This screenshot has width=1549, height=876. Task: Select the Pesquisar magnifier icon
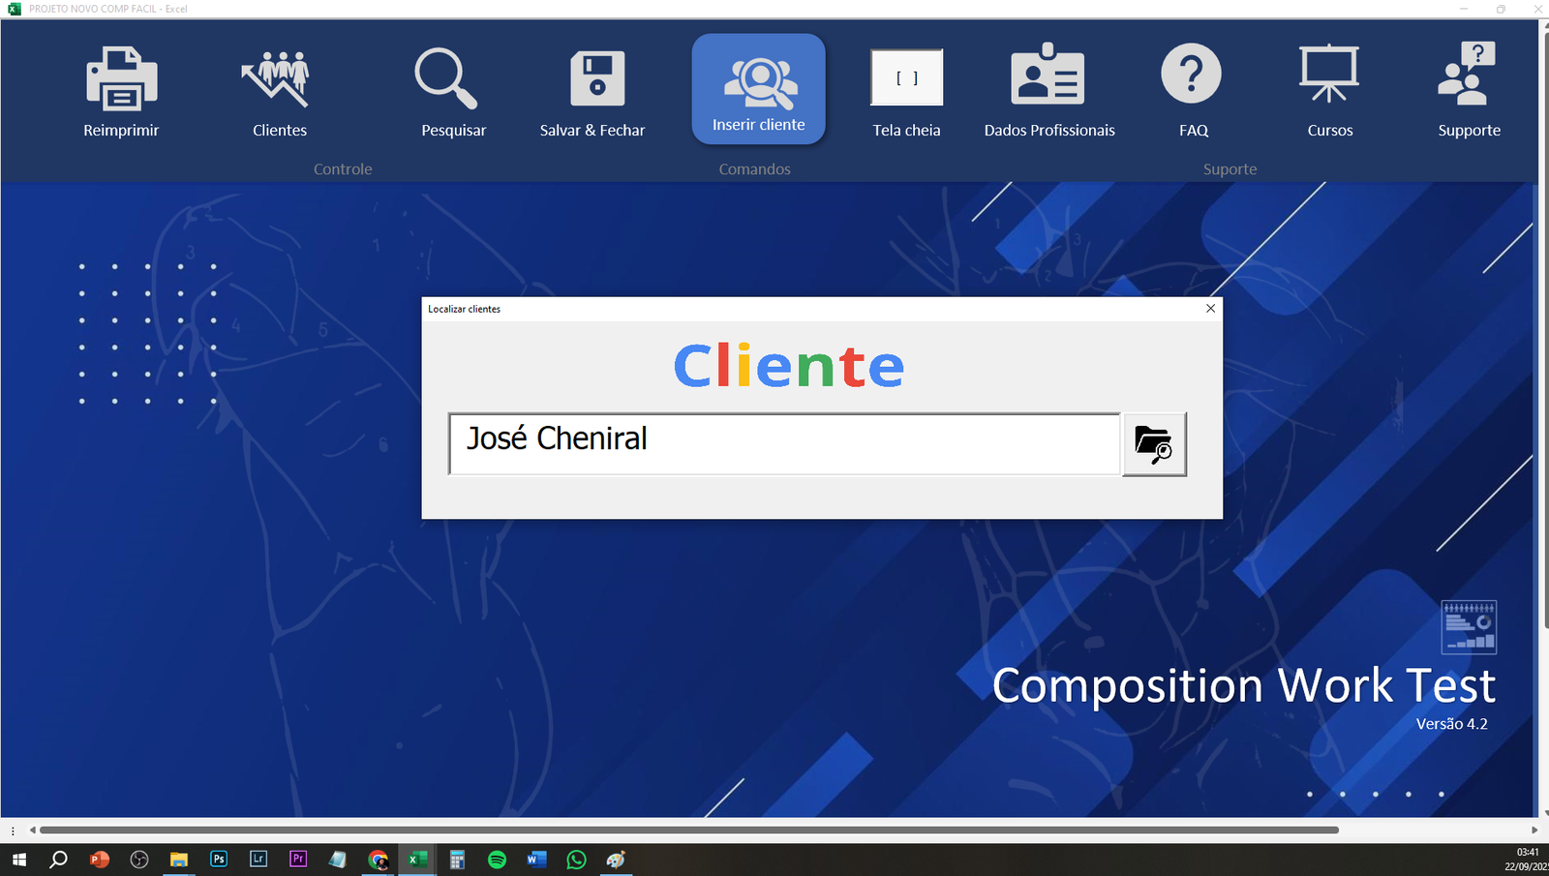tap(446, 79)
